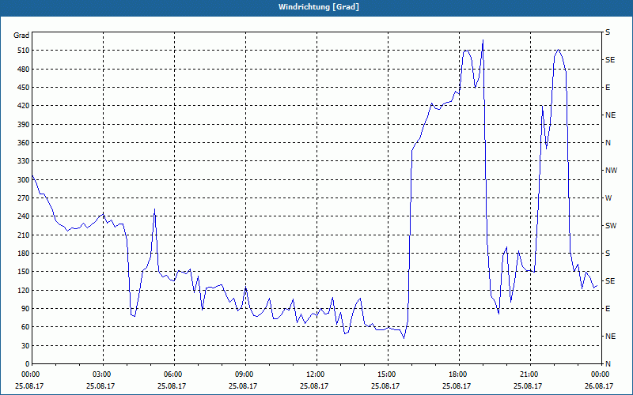
Task: Click the time label 03:00
Action: (103, 374)
